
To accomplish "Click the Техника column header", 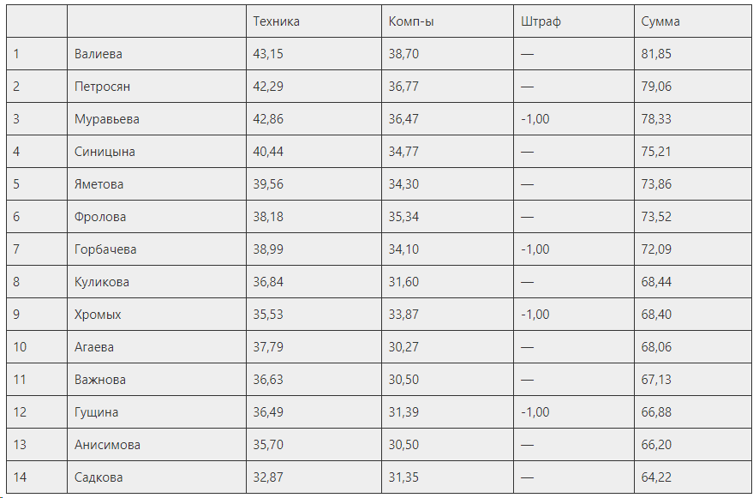I will pyautogui.click(x=276, y=21).
